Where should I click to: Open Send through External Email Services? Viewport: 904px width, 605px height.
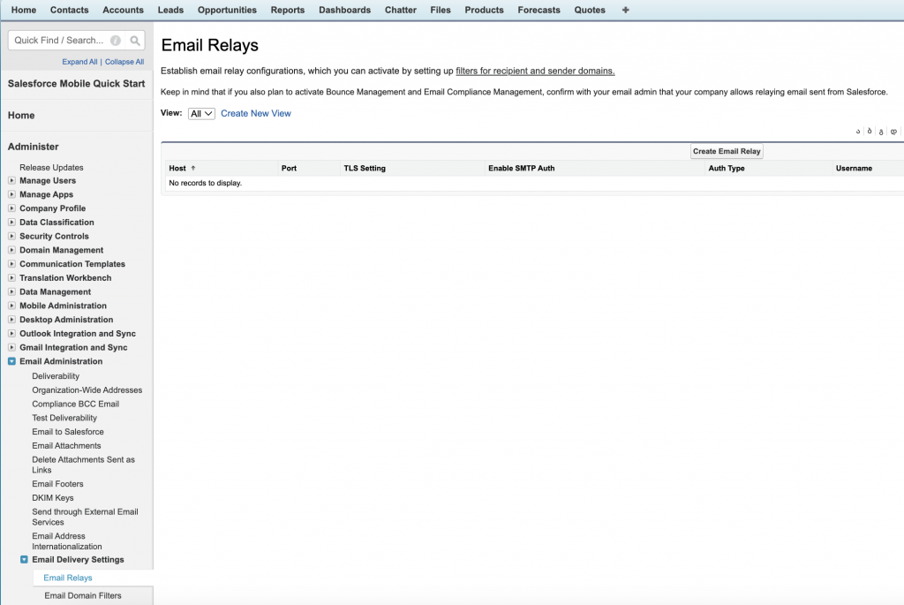point(86,517)
